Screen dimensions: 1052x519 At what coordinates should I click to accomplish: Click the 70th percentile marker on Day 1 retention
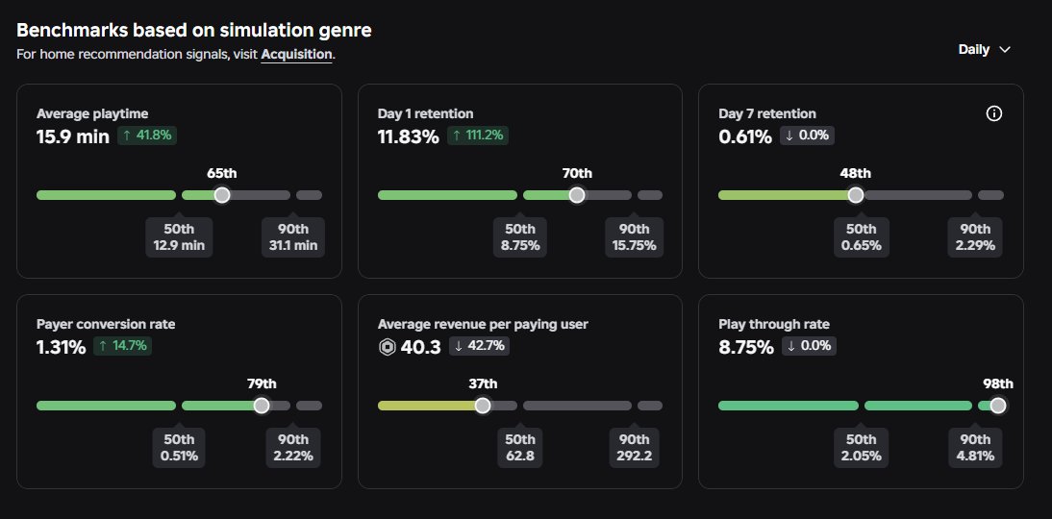(x=576, y=195)
